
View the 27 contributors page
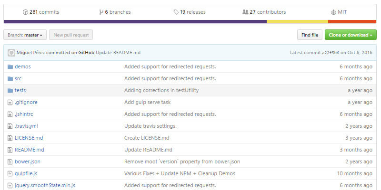[x=264, y=12]
